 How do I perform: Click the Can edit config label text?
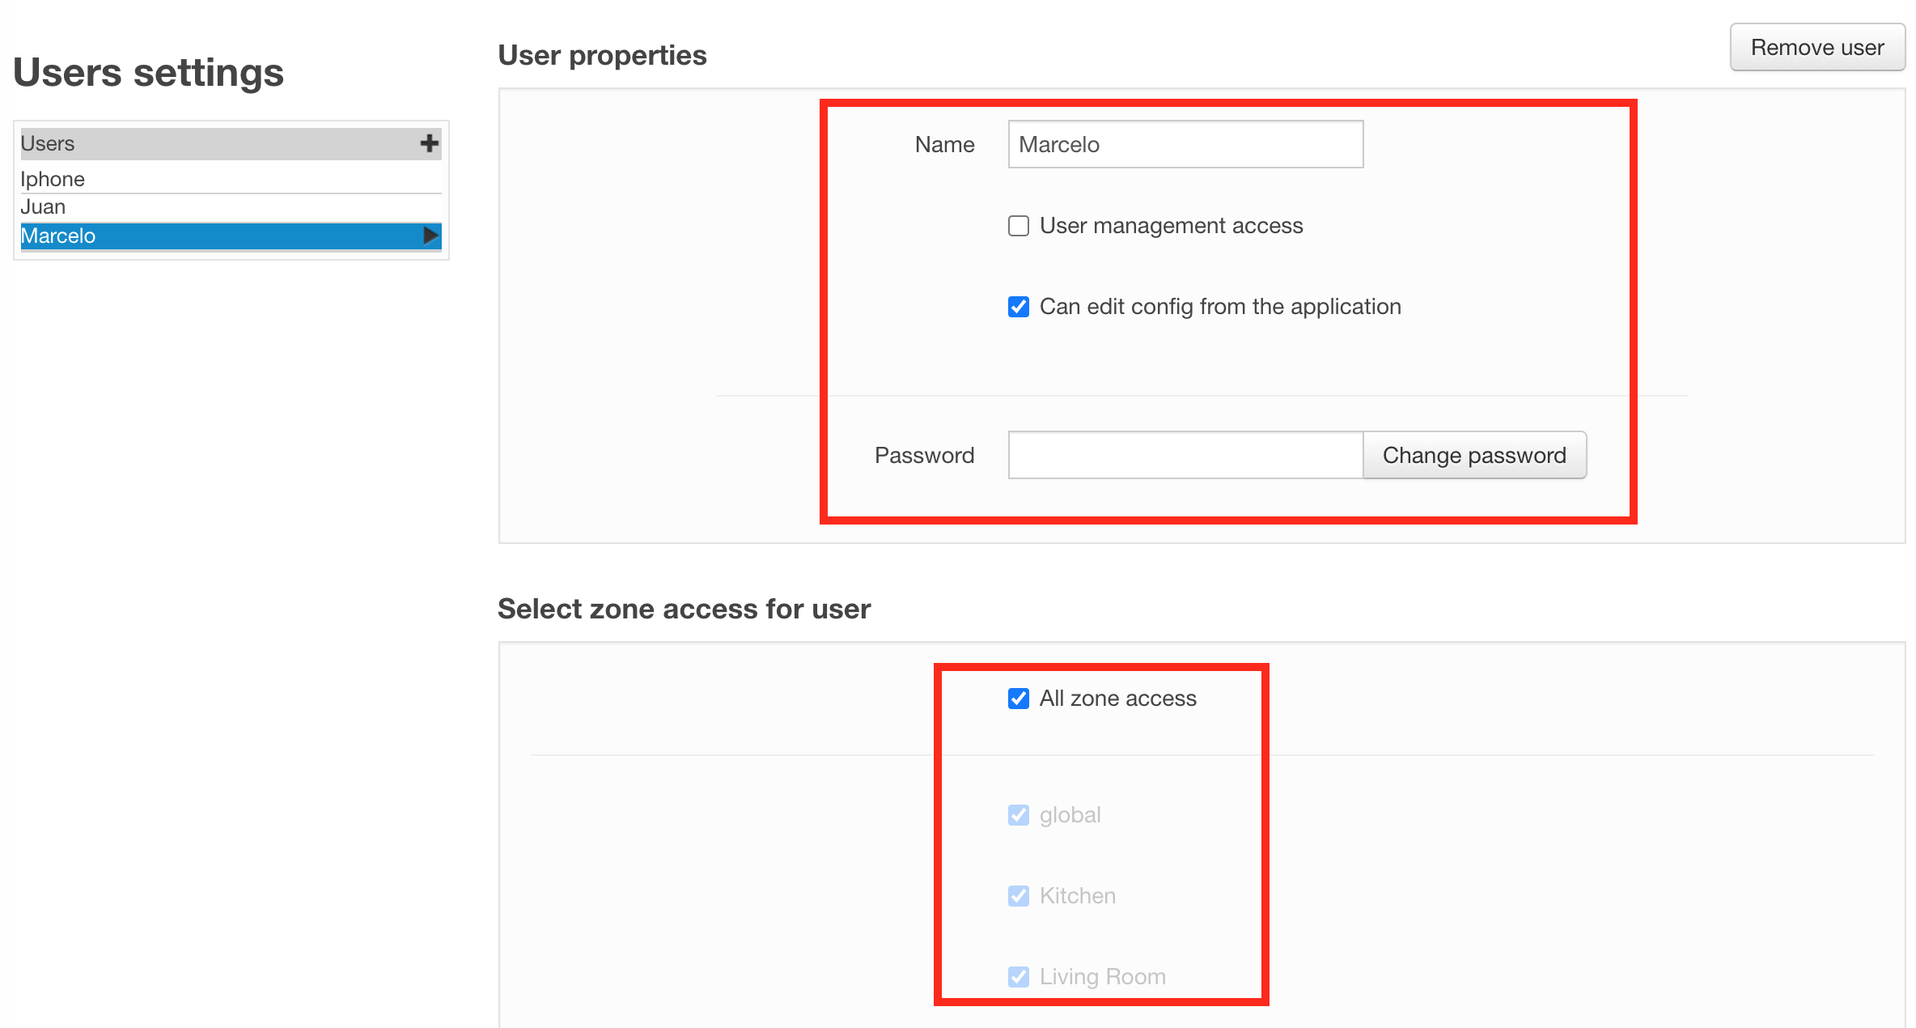point(1219,307)
